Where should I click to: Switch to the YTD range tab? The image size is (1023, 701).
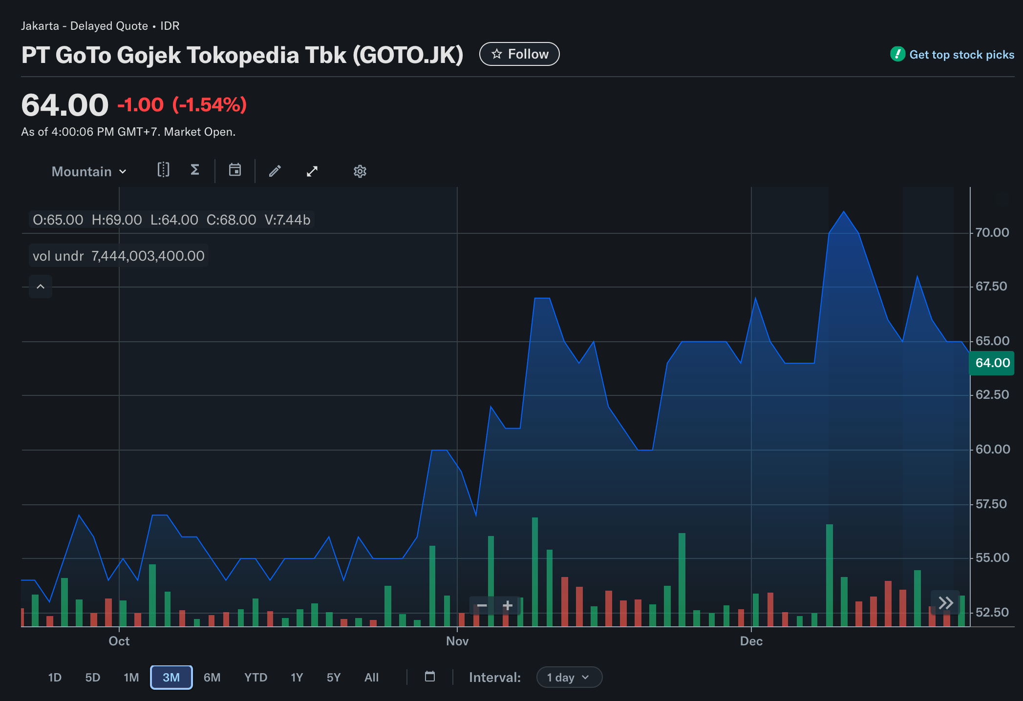coord(256,678)
